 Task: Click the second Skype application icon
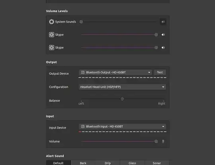point(51,48)
